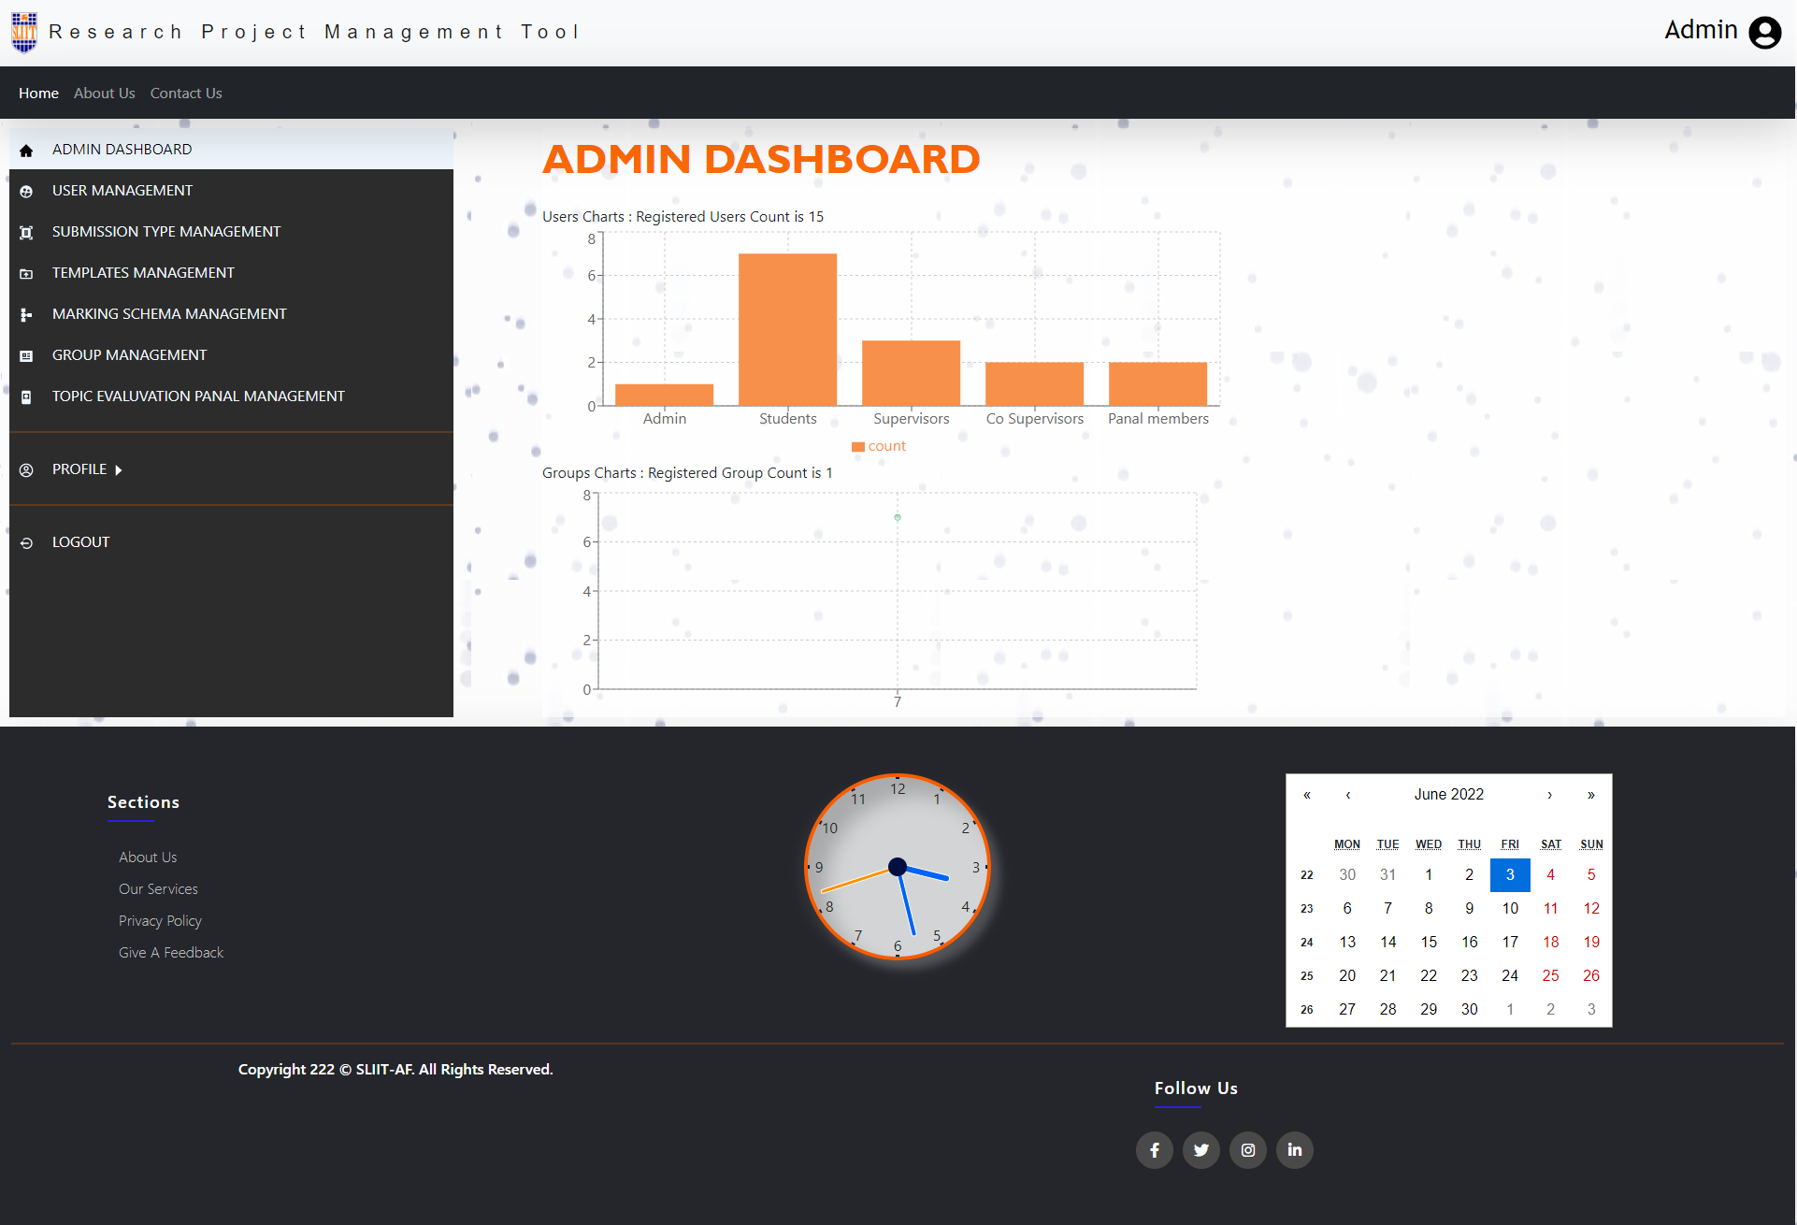The width and height of the screenshot is (1797, 1225).
Task: Select highlighted date 3 in calendar
Action: point(1510,875)
